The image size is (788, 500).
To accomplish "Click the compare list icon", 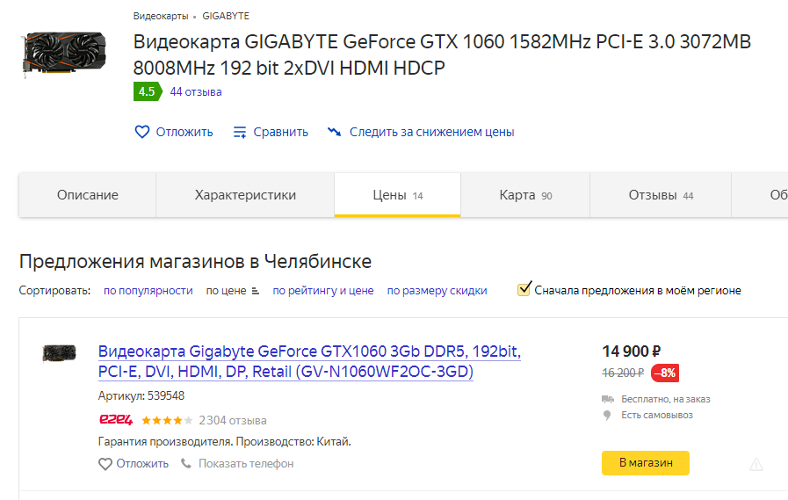I will (x=240, y=132).
